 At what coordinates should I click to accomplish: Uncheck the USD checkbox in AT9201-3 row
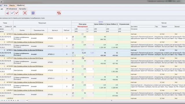73,53
